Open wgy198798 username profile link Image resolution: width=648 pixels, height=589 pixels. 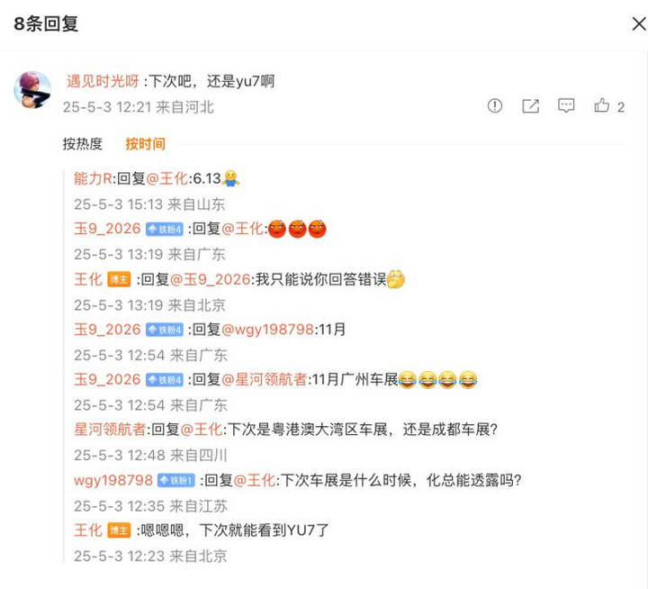(113, 480)
